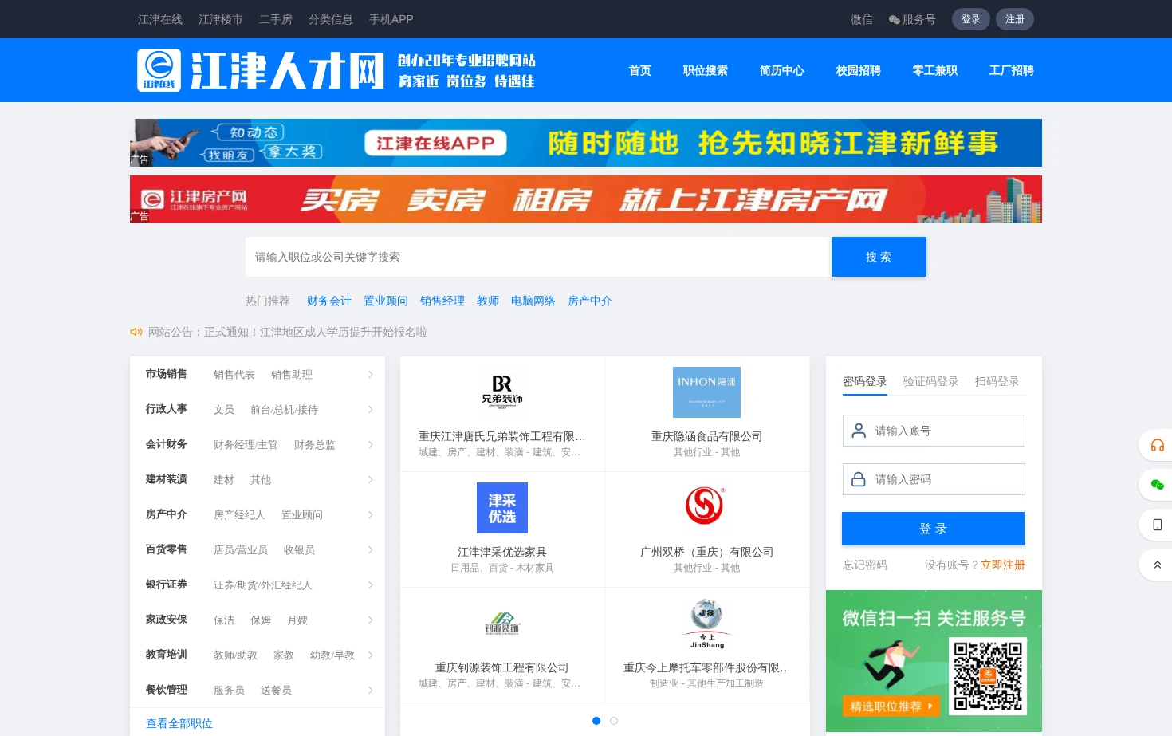Expand the 家政安保 category arrow
Screen dimensions: 1172x736
coord(371,620)
